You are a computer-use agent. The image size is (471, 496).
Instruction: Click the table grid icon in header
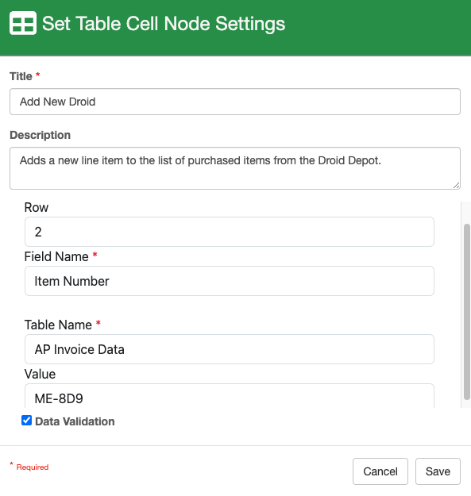(x=23, y=23)
